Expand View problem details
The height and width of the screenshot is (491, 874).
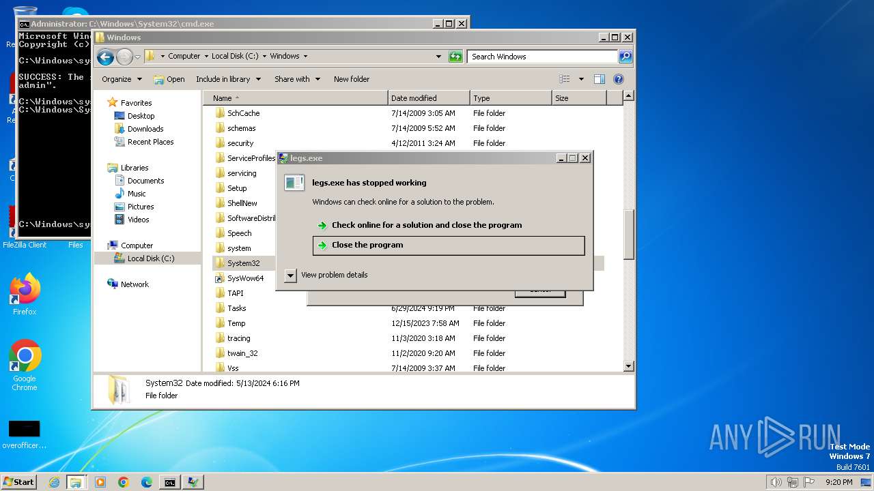(326, 275)
